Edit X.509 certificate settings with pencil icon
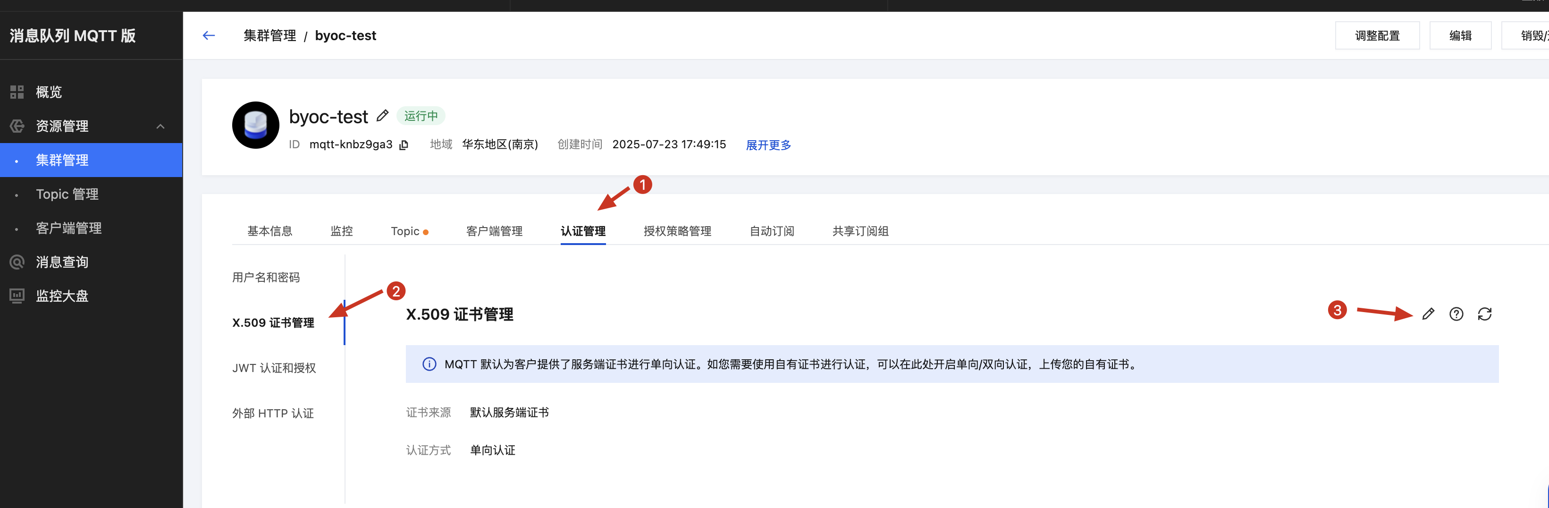Viewport: 1549px width, 508px height. pos(1428,314)
